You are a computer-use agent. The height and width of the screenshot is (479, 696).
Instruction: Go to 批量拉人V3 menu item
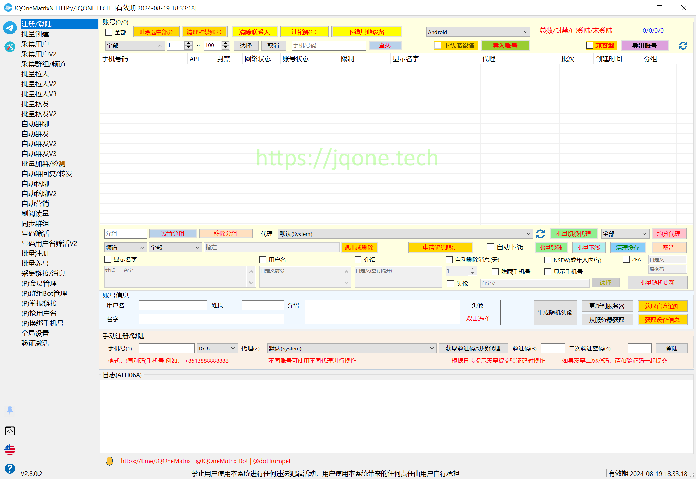tap(39, 94)
